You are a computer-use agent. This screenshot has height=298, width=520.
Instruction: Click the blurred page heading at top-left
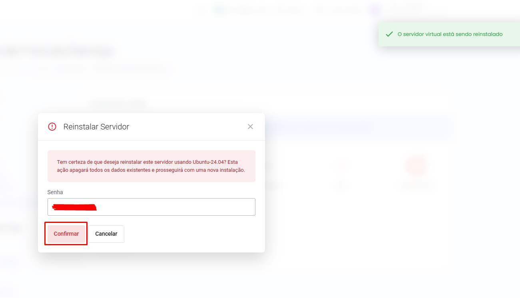tap(56, 52)
